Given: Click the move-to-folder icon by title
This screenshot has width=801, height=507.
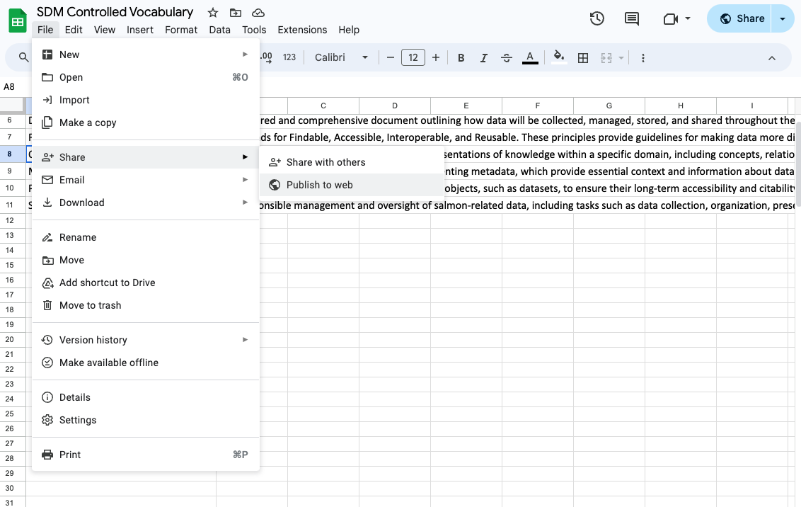Looking at the screenshot, I should (236, 13).
